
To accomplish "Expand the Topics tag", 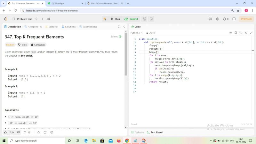I will [x=23, y=45].
